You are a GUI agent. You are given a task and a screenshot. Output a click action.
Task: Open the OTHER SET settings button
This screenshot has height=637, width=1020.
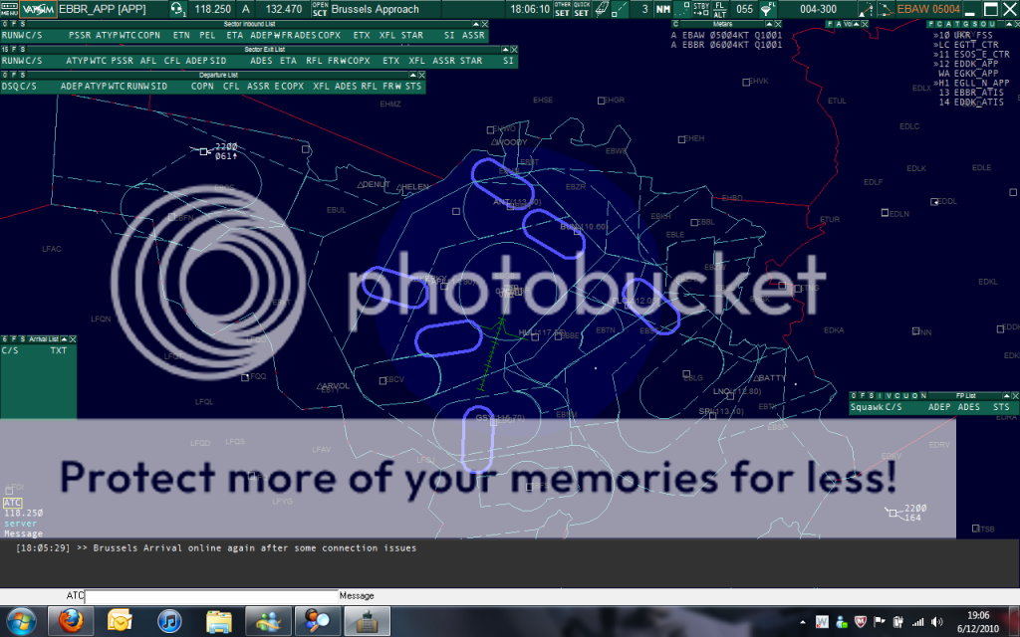tap(563, 9)
